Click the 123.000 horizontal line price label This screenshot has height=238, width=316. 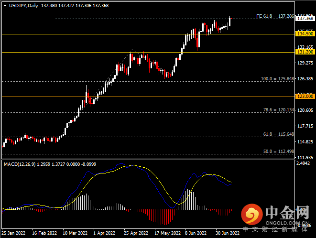coord(305,97)
